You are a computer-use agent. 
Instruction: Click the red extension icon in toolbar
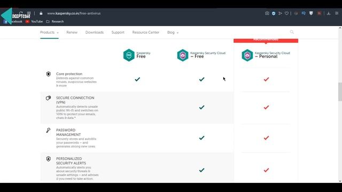coord(319,13)
